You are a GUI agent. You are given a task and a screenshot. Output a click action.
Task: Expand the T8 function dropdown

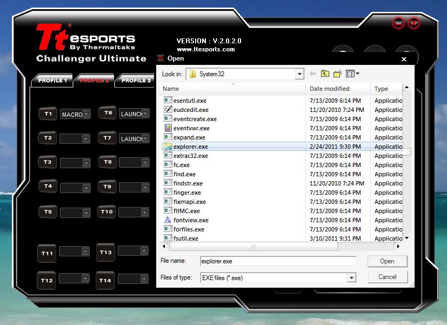(x=145, y=162)
